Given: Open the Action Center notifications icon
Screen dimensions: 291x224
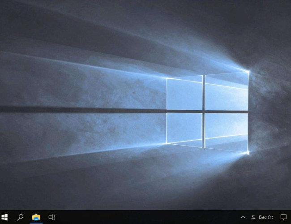Looking at the screenshot, I should [x=283, y=217].
